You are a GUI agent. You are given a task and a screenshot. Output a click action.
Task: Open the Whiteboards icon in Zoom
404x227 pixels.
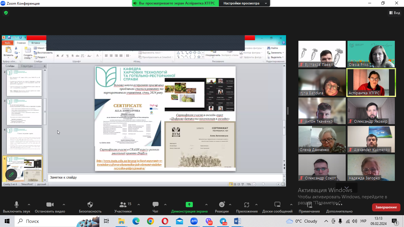pyautogui.click(x=277, y=205)
